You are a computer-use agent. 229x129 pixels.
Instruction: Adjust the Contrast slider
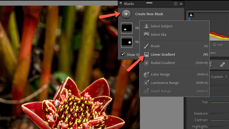coord(220,120)
